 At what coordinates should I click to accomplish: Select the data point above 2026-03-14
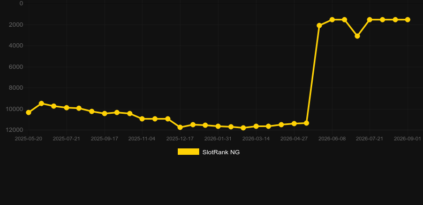click(x=256, y=126)
